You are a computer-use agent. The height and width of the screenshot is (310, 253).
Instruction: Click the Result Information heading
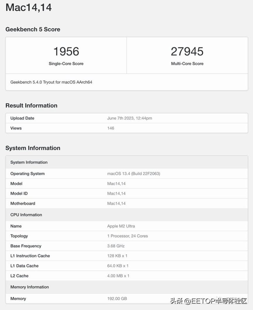click(x=31, y=105)
